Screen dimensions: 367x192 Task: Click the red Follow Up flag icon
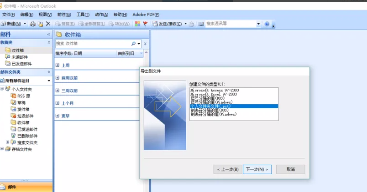tap(145, 24)
